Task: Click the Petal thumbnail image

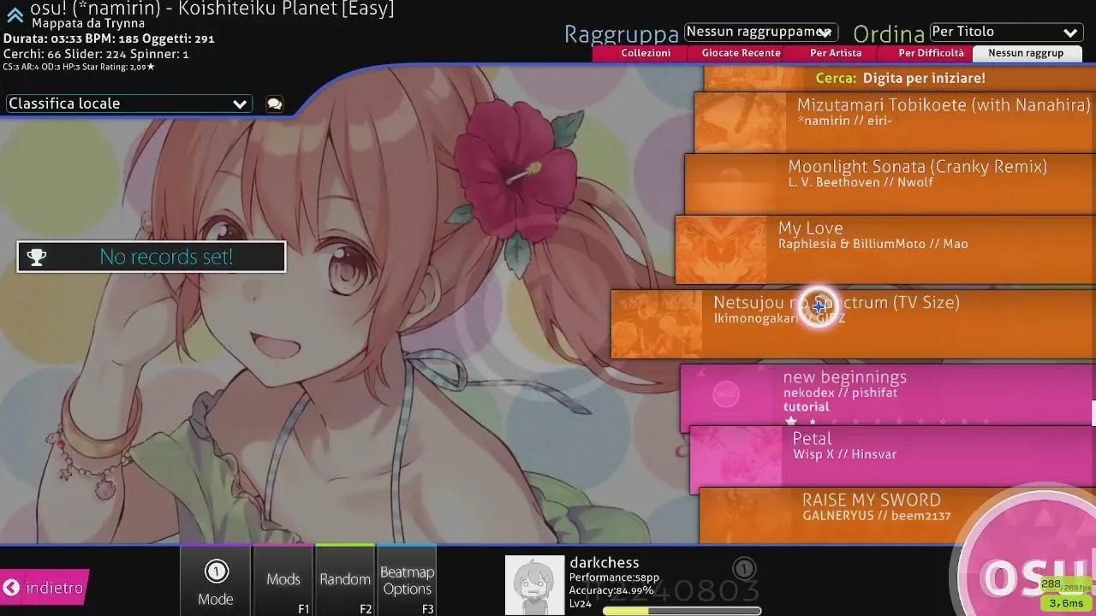Action: coord(736,460)
